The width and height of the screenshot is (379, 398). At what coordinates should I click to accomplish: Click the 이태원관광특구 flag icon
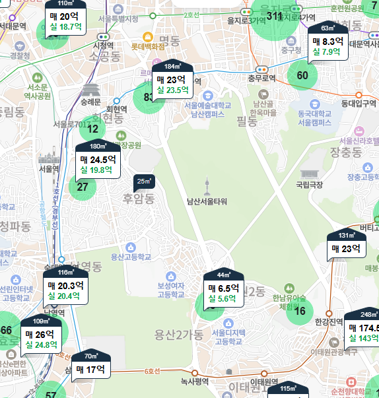pyautogui.click(x=334, y=343)
